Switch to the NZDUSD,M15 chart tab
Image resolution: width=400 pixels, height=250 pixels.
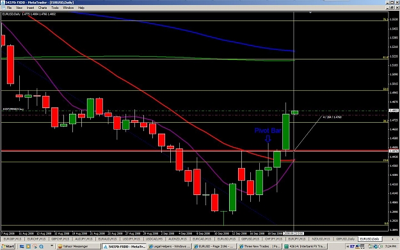point(321,239)
